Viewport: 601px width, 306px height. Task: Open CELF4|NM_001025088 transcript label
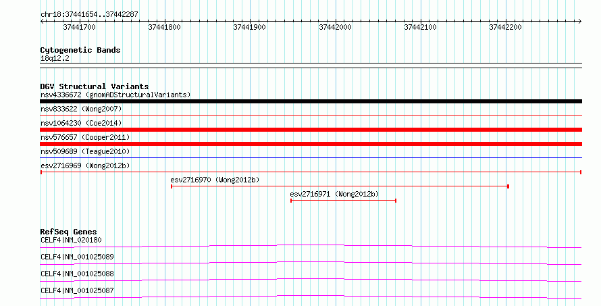pyautogui.click(x=77, y=274)
